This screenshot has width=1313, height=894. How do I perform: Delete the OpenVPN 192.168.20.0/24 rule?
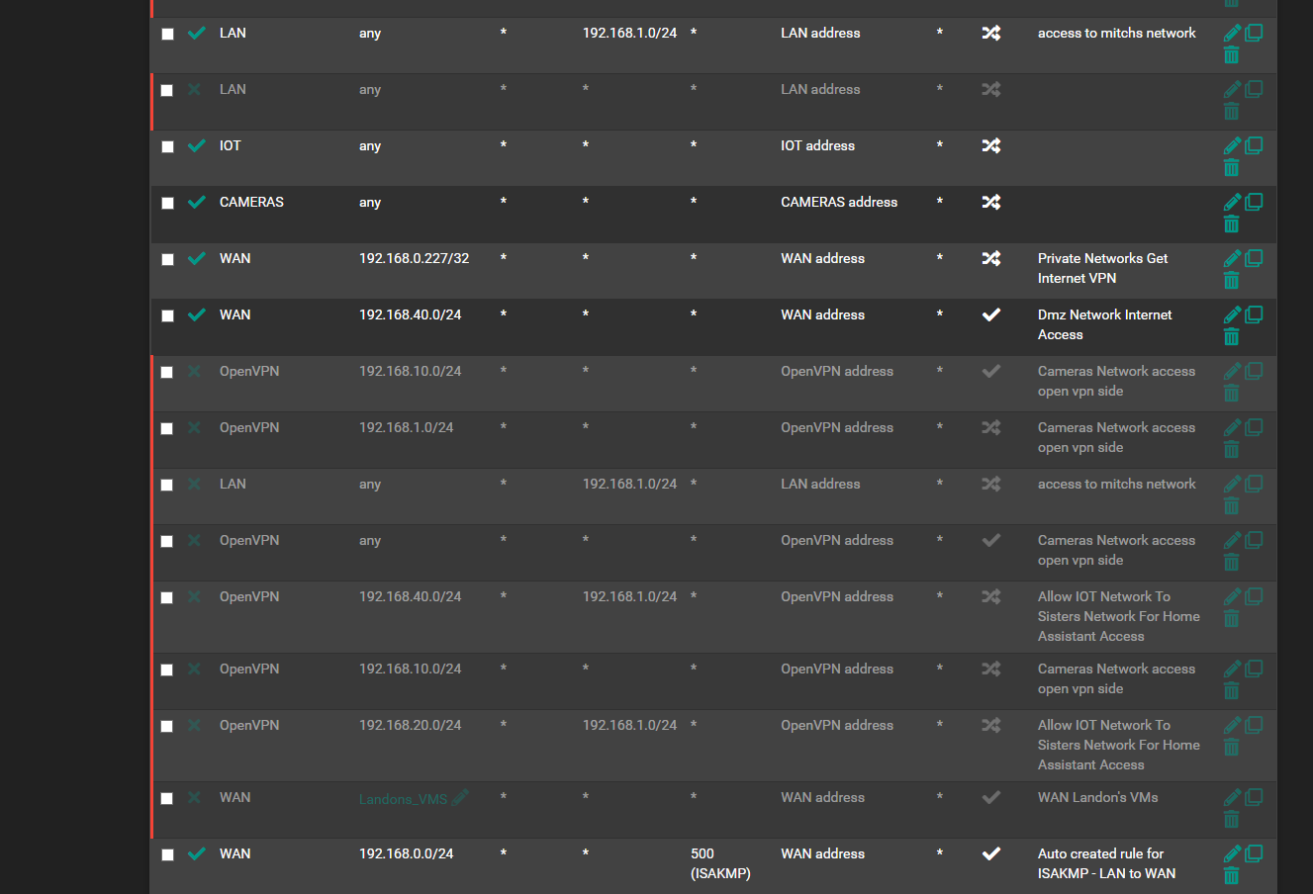1232,747
